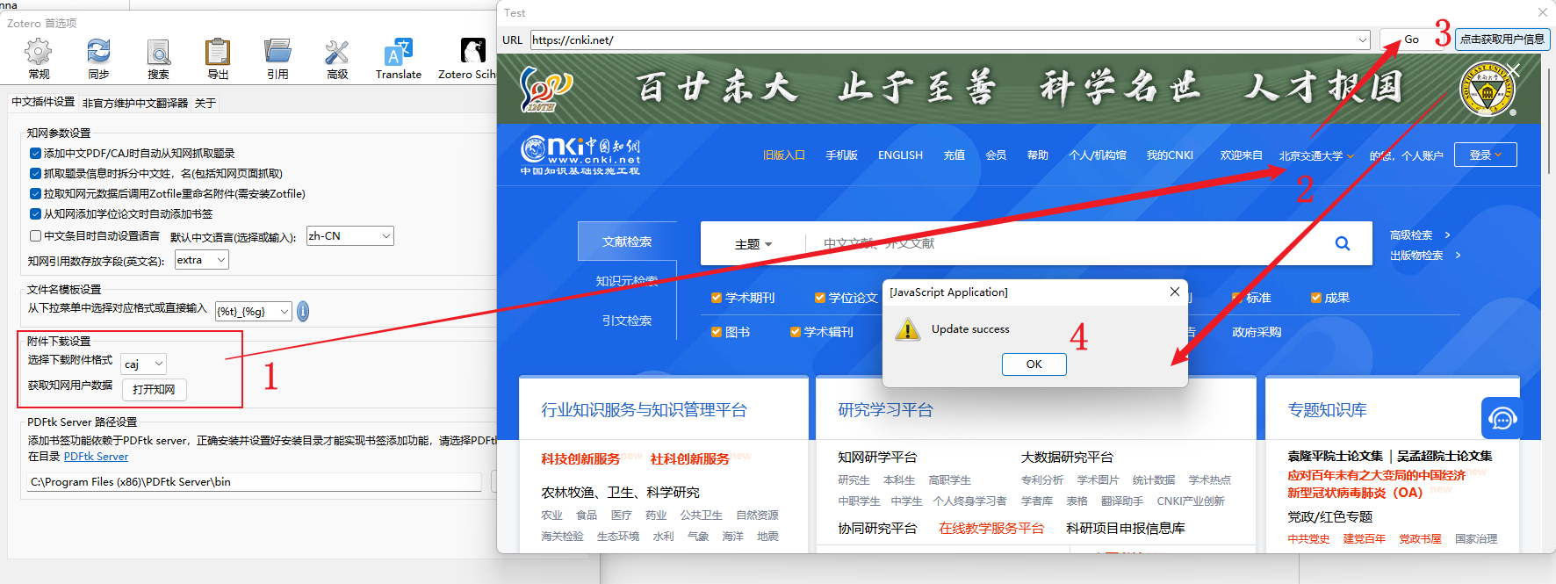Toggle the 学术辑刊 checkbox
1556x584 pixels.
(796, 332)
